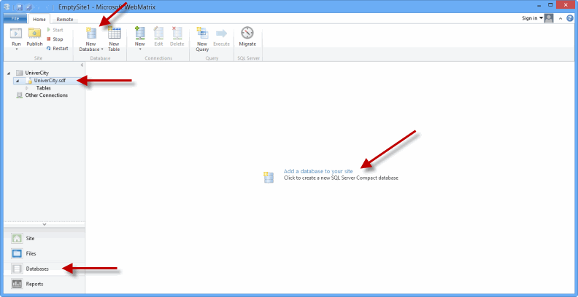The height and width of the screenshot is (297, 578).
Task: Open the File menu tab
Action: coord(15,19)
